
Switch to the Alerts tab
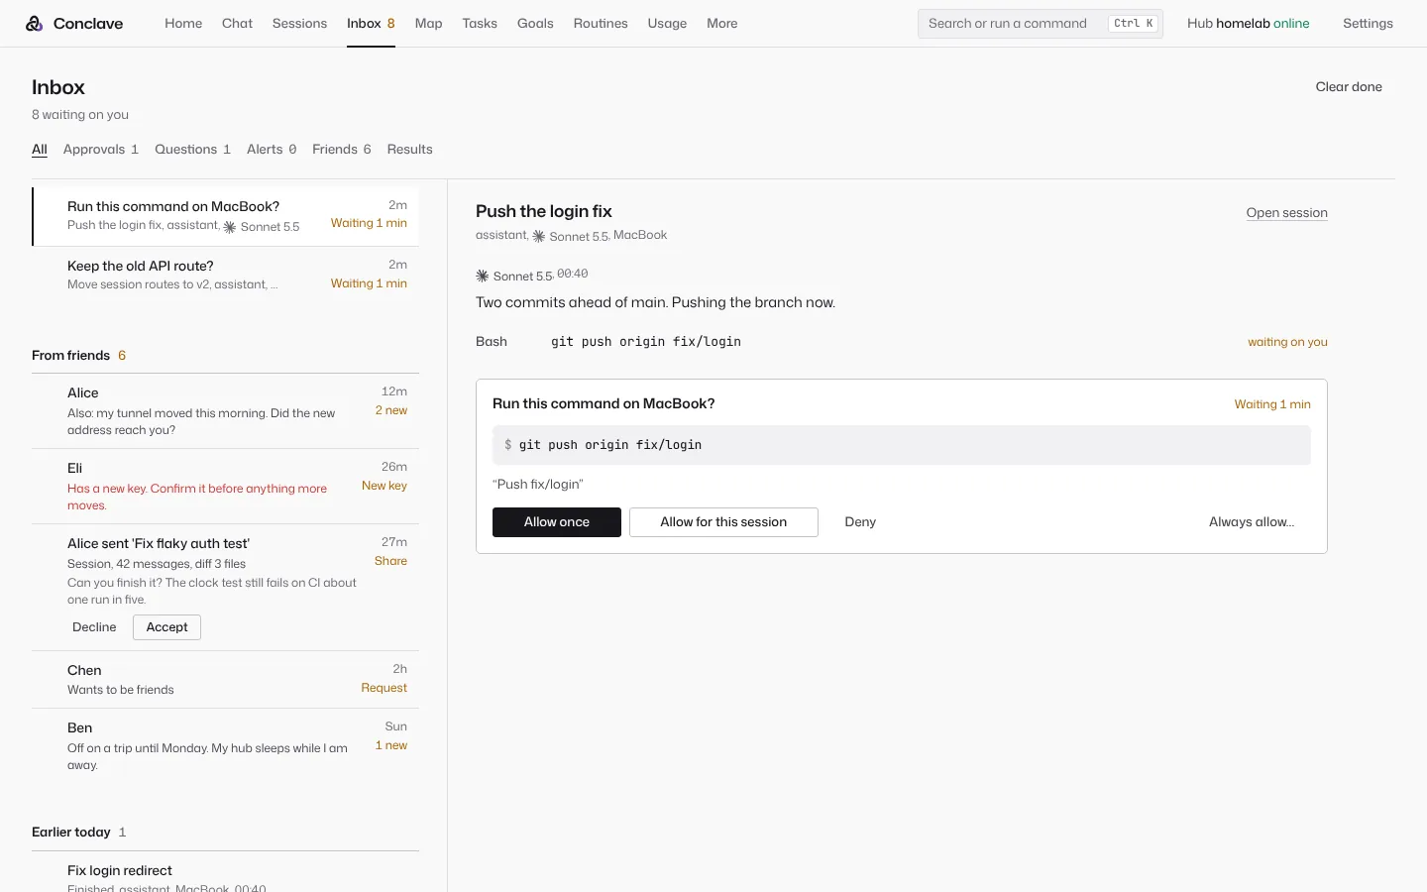(272, 150)
